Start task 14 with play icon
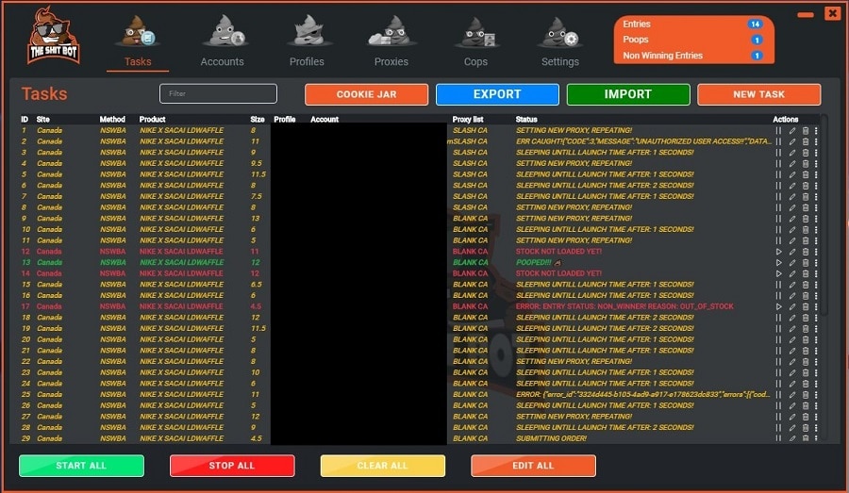Screen dimensions: 849x493 (778, 273)
